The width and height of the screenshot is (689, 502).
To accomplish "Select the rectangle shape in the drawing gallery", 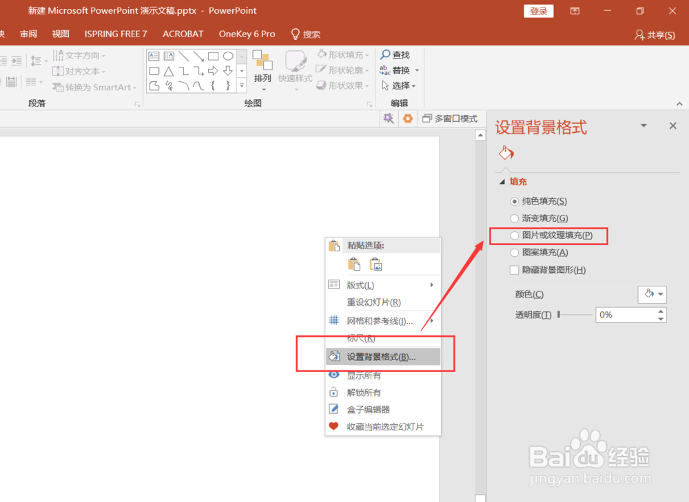I will pos(212,56).
